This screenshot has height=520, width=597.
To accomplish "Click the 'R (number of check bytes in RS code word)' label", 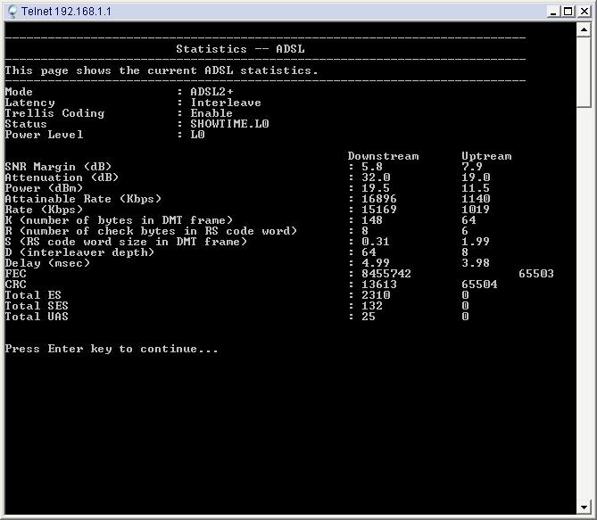I will [151, 231].
